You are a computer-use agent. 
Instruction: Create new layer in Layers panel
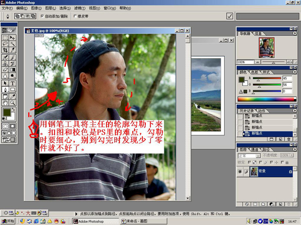coord(280,204)
